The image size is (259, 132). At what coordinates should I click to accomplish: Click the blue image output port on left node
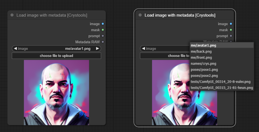click(103, 24)
